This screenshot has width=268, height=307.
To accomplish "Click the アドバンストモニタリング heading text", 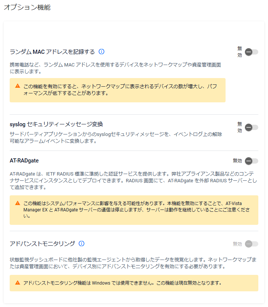I will point(42,244).
